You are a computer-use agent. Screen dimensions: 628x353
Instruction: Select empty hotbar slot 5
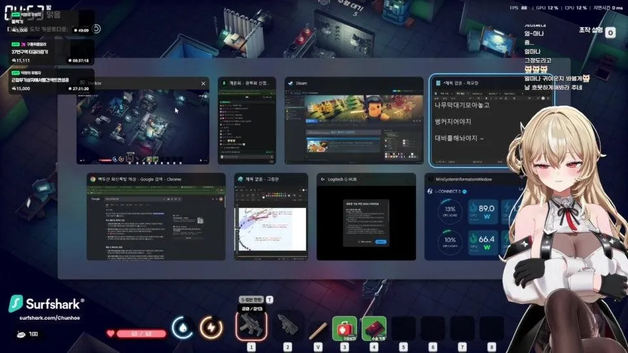coord(404,328)
